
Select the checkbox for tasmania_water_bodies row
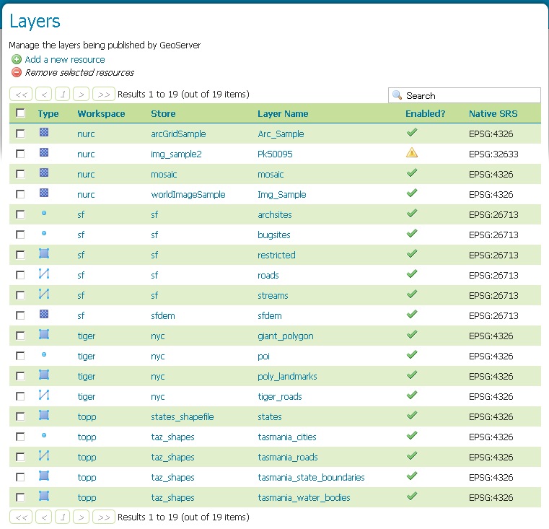point(20,497)
